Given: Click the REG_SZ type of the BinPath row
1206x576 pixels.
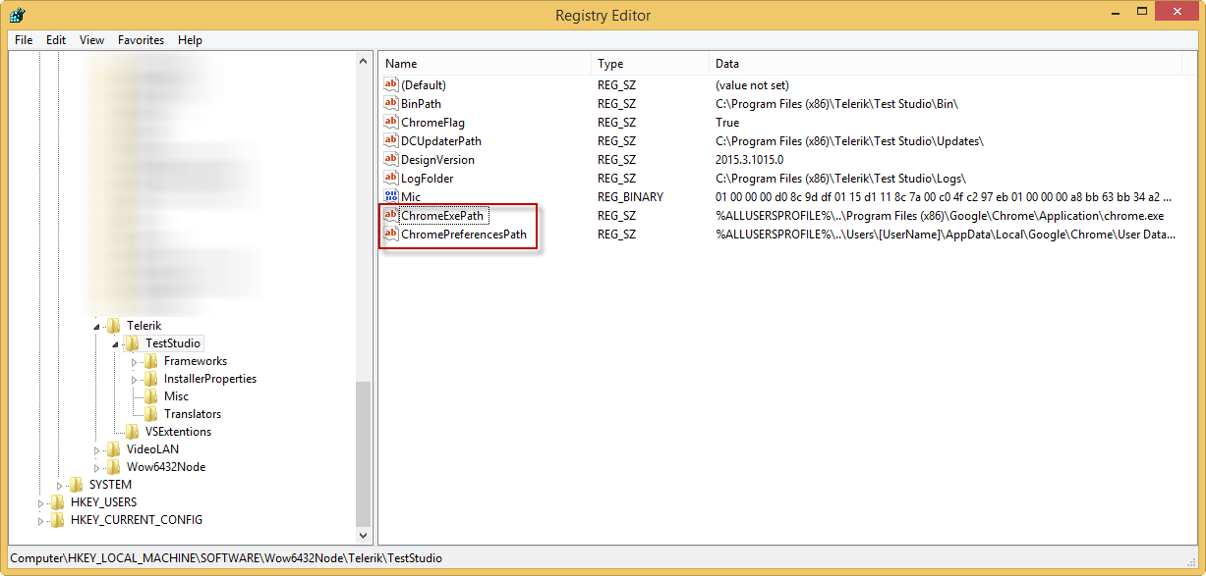Looking at the screenshot, I should pos(616,104).
